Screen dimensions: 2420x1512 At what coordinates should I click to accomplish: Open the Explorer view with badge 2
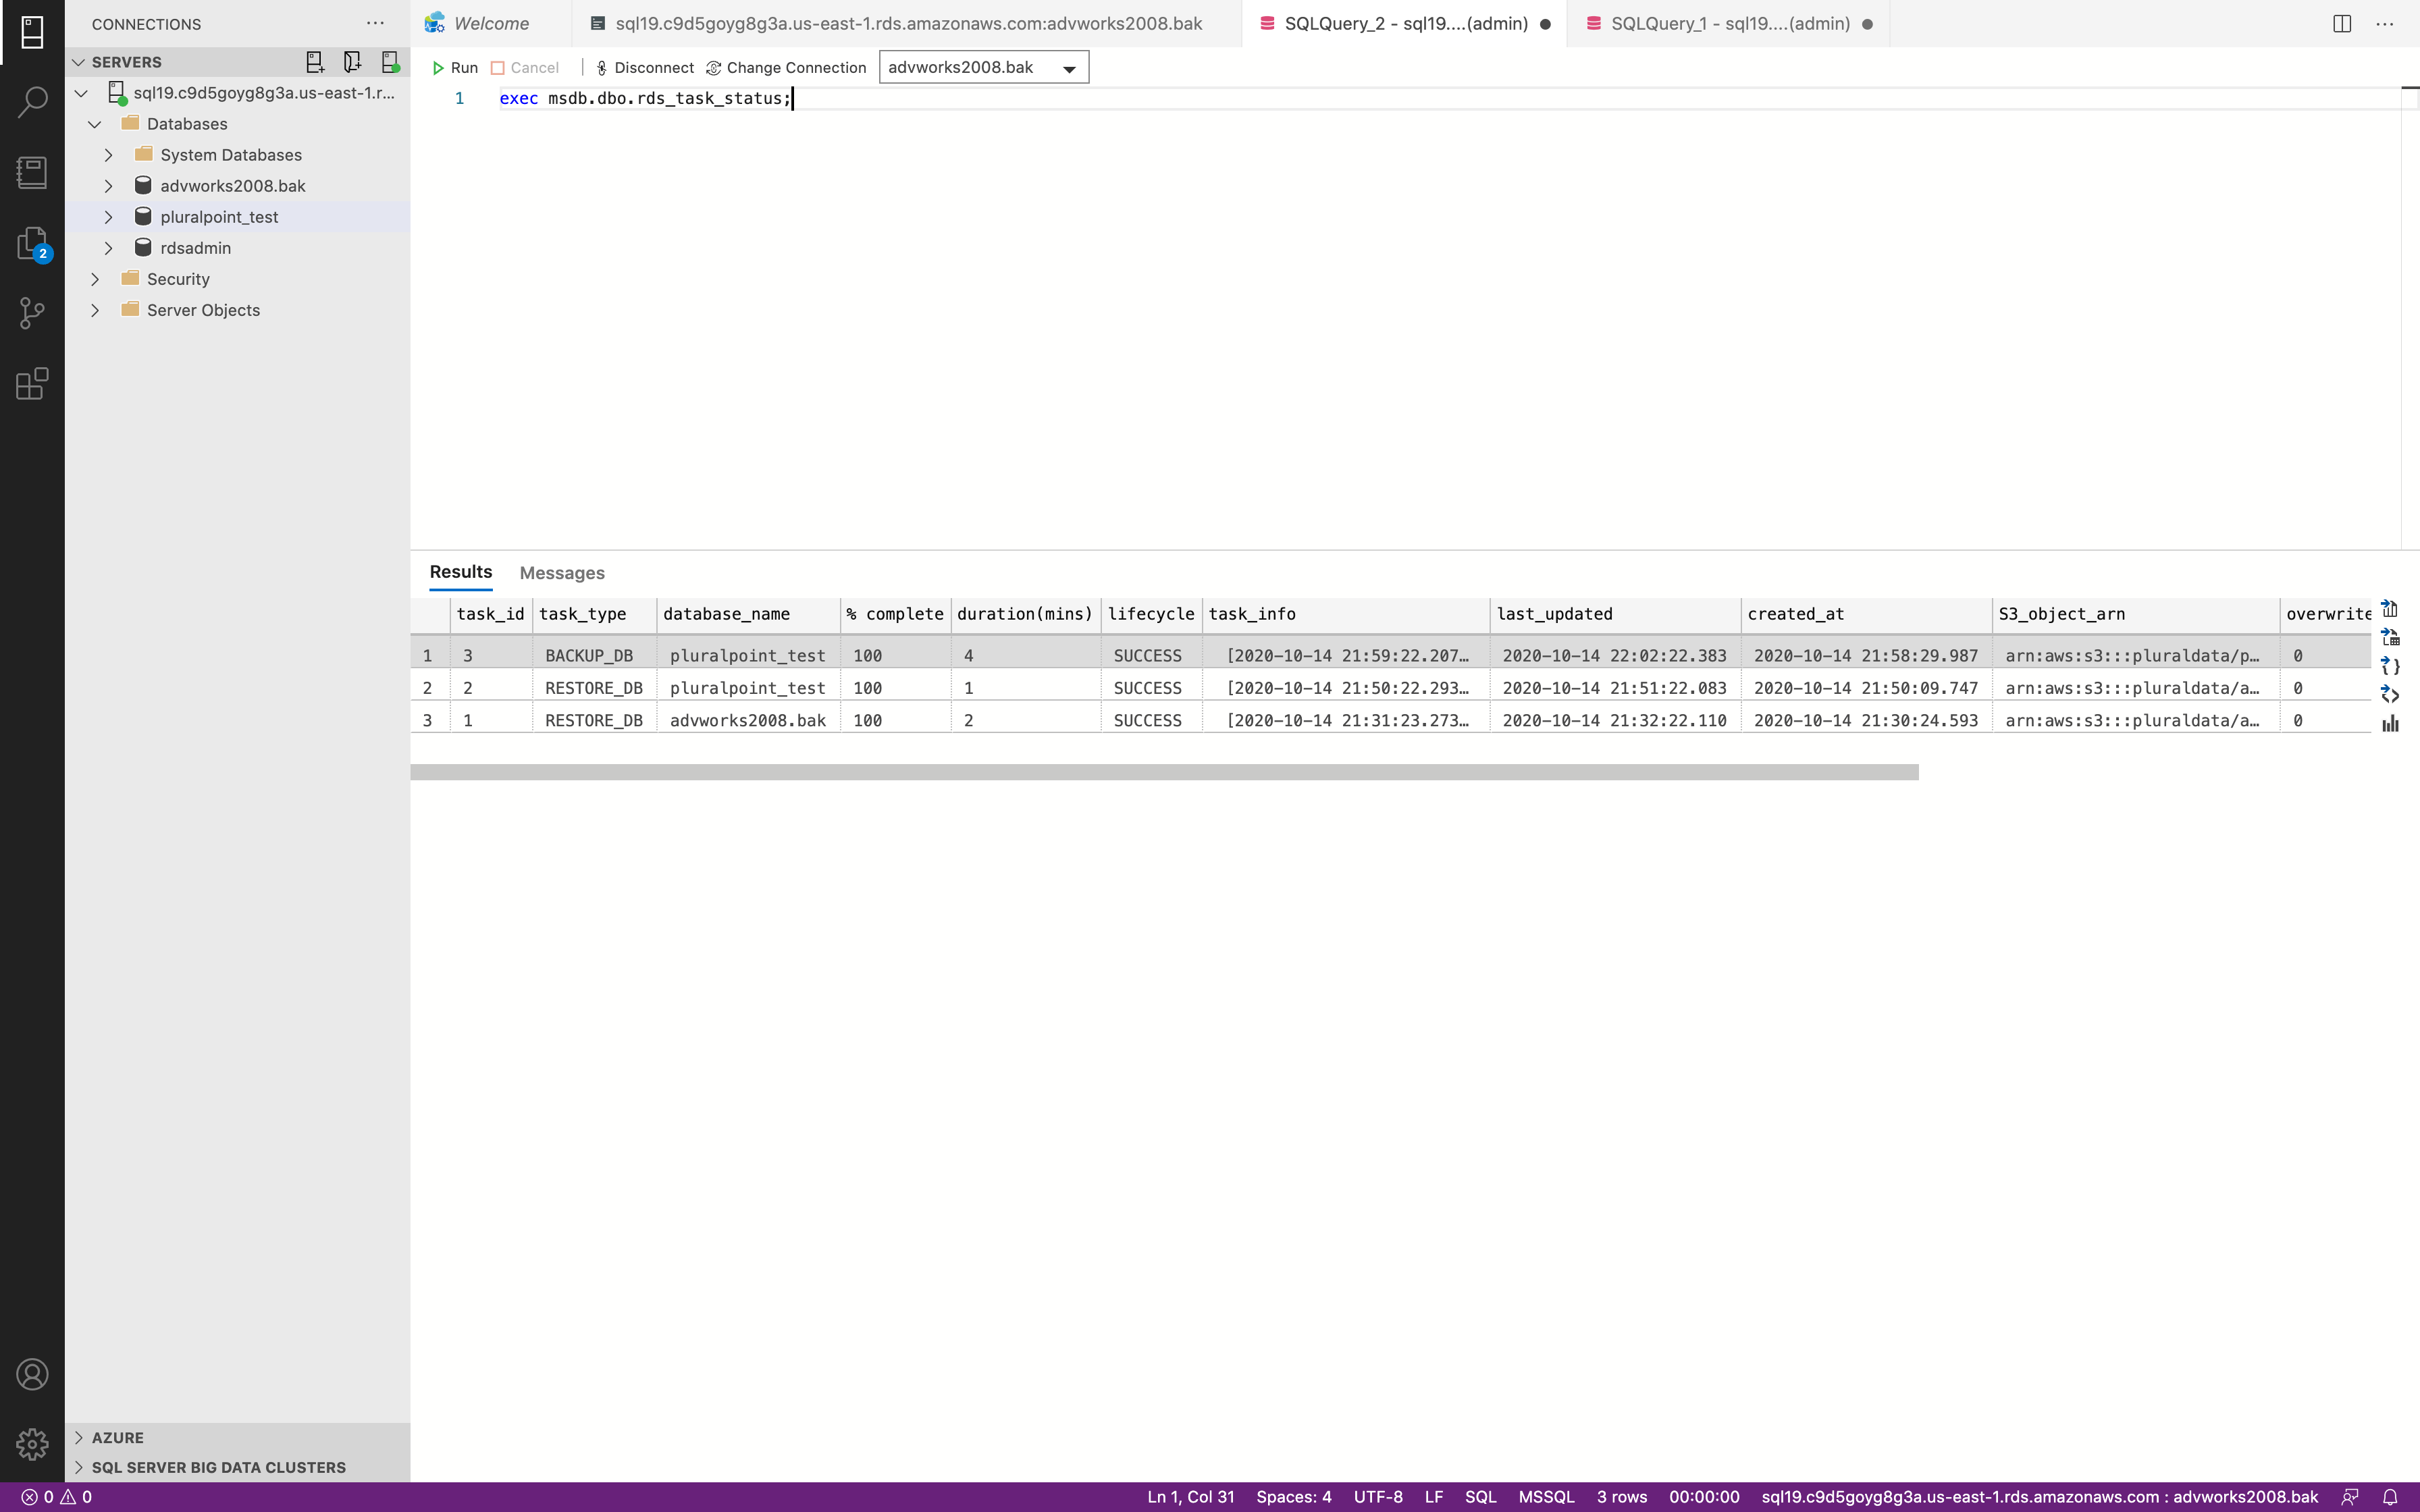(x=32, y=244)
